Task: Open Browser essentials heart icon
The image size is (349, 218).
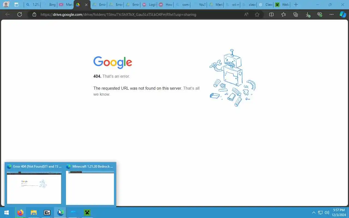Action: click(x=320, y=14)
